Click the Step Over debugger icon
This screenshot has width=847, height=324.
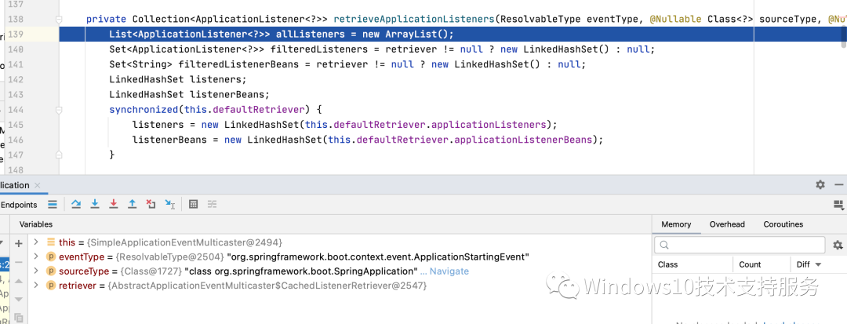(x=76, y=204)
